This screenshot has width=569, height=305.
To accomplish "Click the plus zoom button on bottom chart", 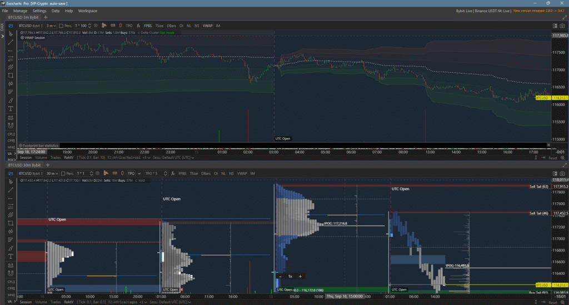I will [x=300, y=276].
